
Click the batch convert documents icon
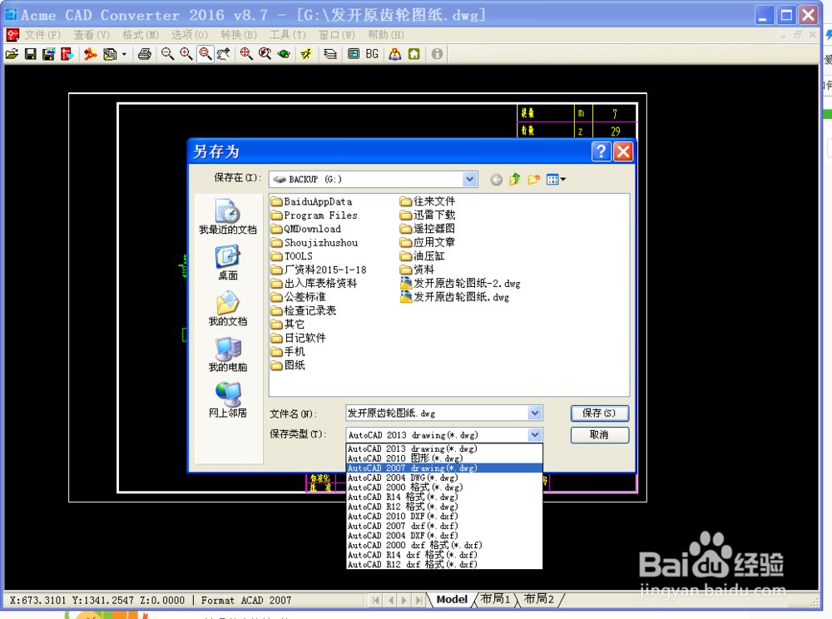point(110,54)
